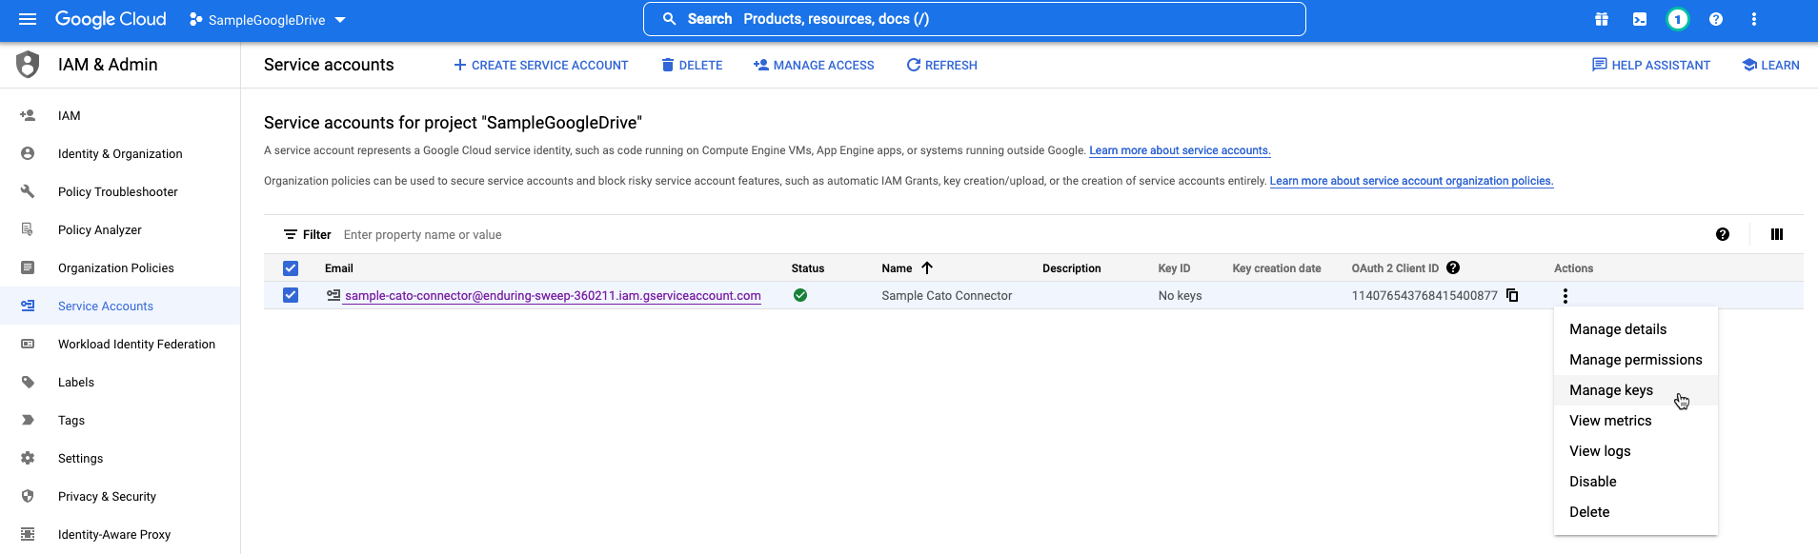Viewport: 1818px width, 554px height.
Task: Open Help Assistant panel
Action: click(1651, 66)
